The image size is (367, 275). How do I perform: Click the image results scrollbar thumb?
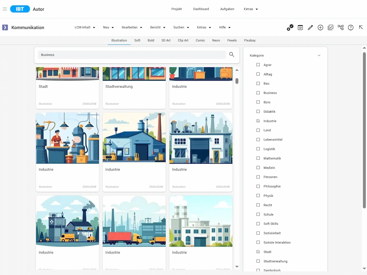point(237,81)
